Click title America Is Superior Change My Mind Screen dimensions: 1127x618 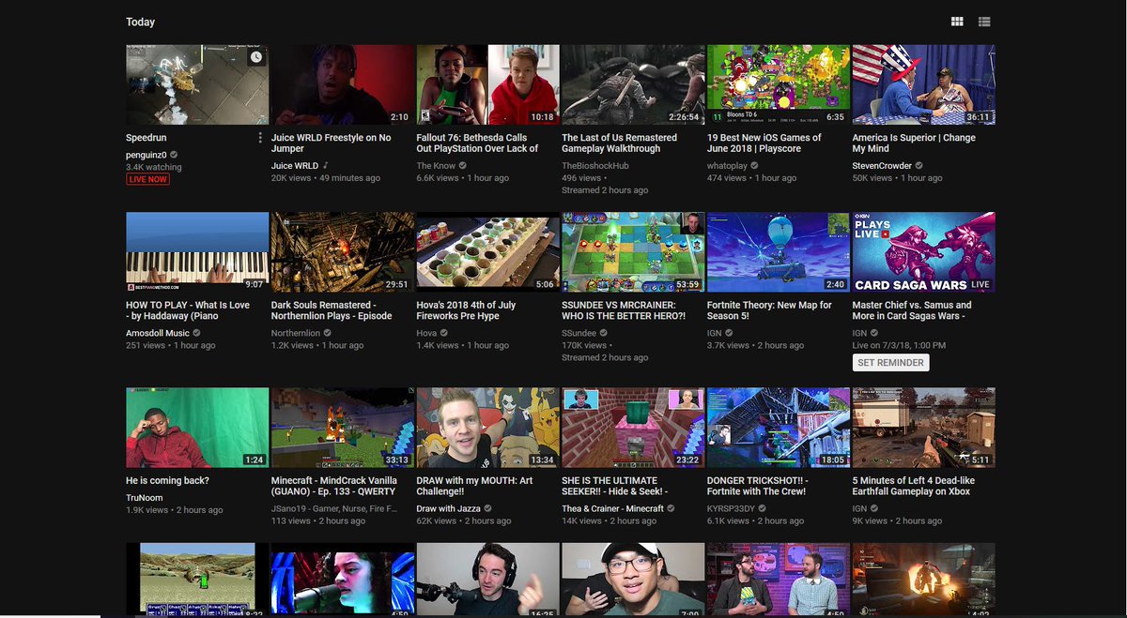(914, 143)
